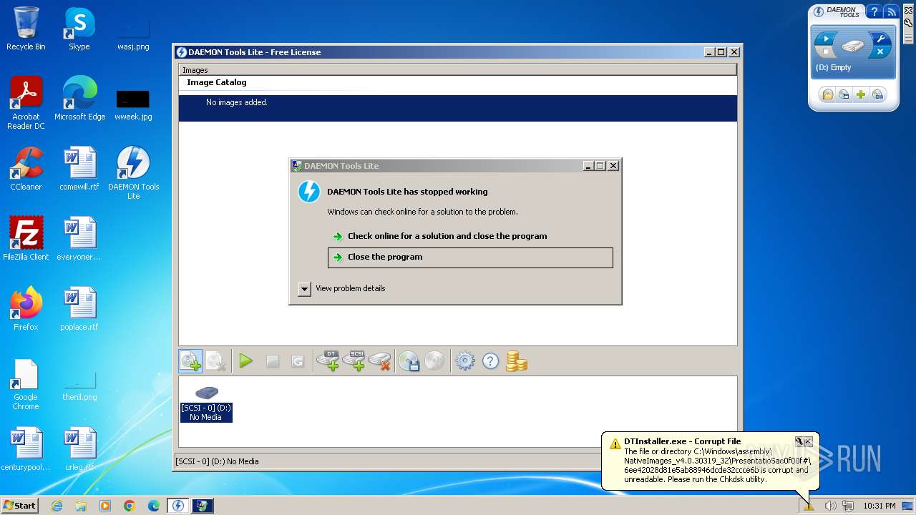
Task: Click the gadget help question tab
Action: coord(874,12)
